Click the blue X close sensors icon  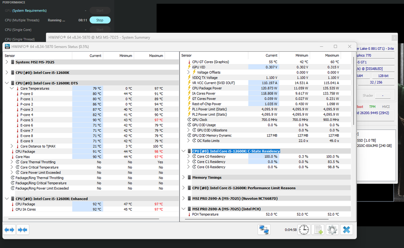point(346,230)
